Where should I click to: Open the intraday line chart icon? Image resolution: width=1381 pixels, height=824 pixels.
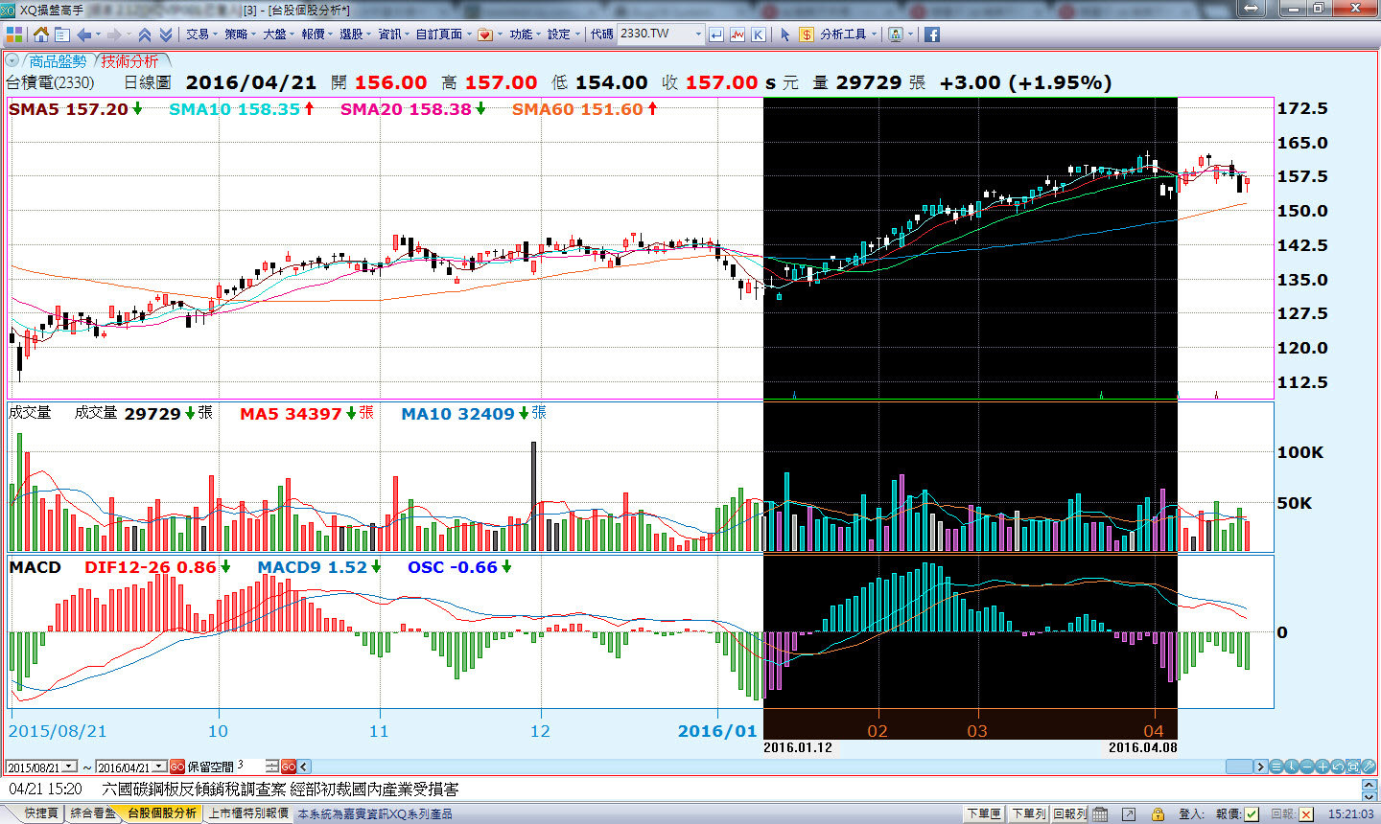tap(737, 34)
